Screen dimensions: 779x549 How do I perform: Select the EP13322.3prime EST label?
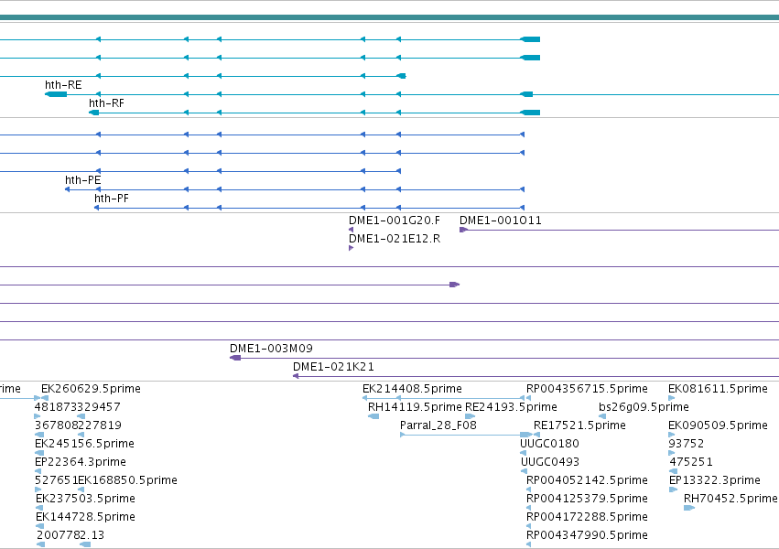tap(715, 480)
